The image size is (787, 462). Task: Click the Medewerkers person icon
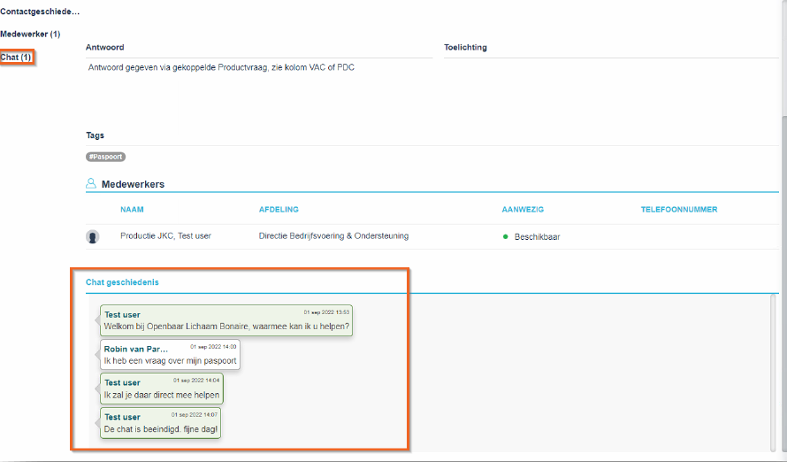[91, 184]
